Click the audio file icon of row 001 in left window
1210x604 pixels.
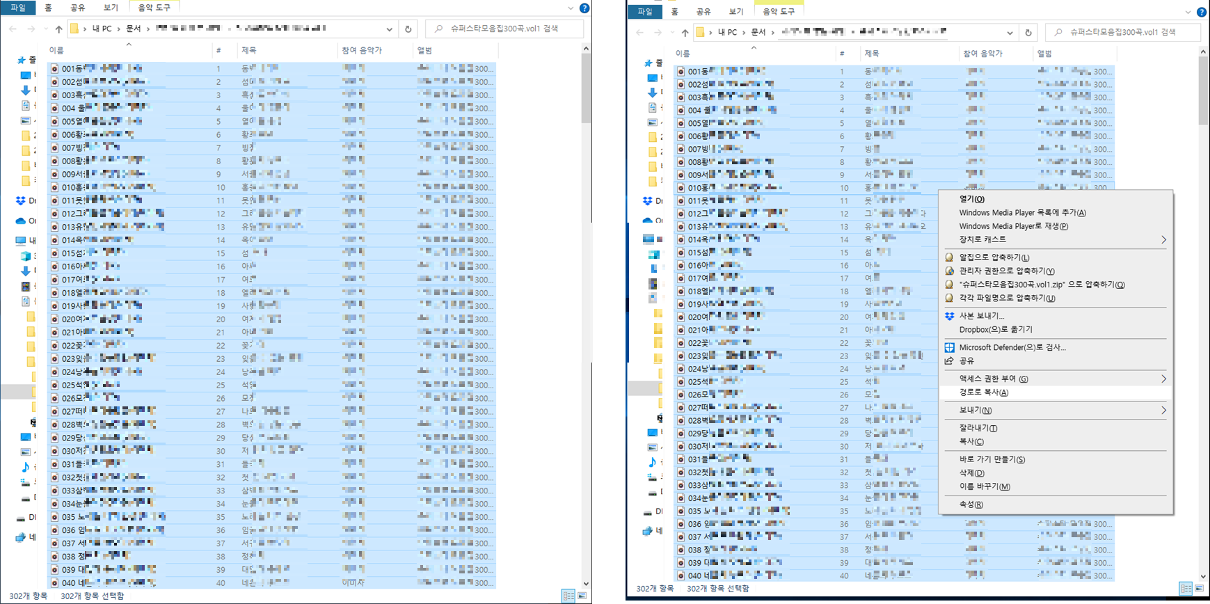[x=54, y=69]
